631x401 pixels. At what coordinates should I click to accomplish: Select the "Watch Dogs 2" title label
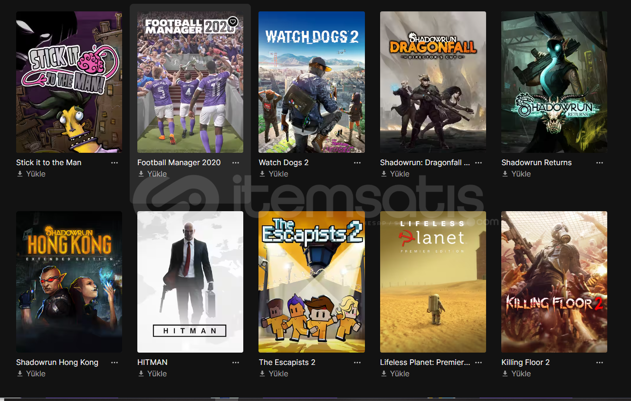[x=284, y=162]
